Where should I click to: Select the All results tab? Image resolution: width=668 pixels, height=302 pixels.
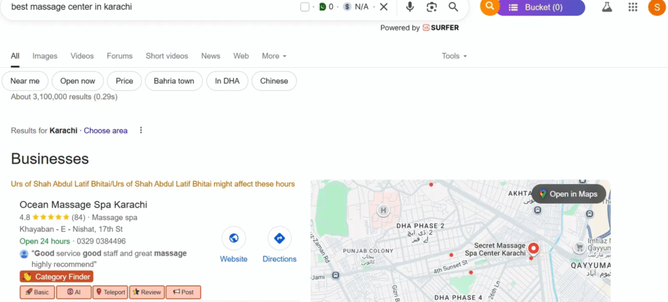point(15,56)
